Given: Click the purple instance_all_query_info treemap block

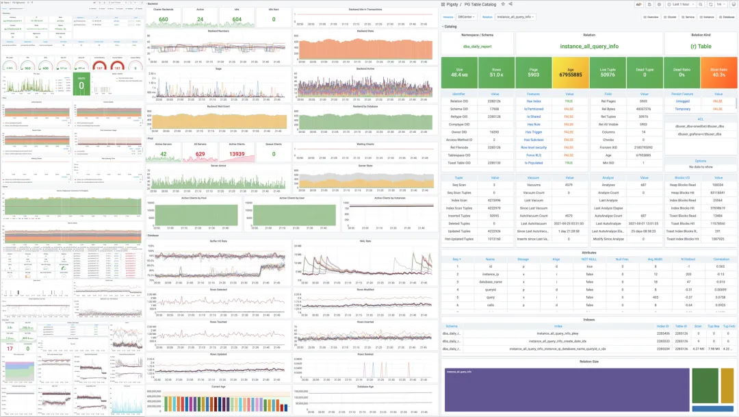Looking at the screenshot, I should point(567,390).
